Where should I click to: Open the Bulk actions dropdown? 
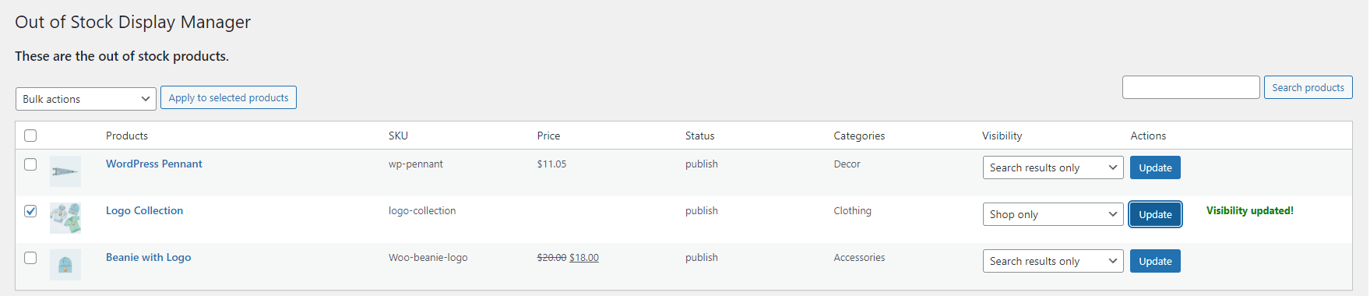tap(86, 99)
